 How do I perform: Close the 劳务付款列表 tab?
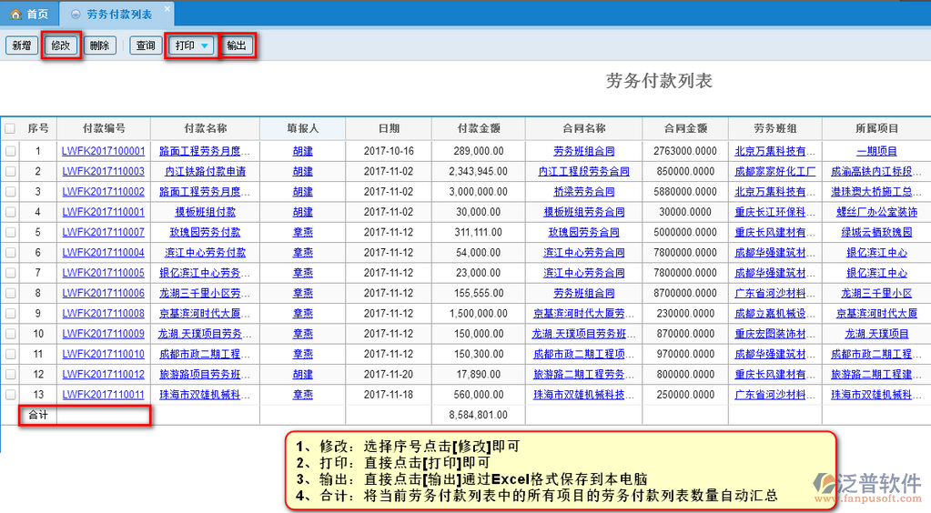click(x=166, y=10)
